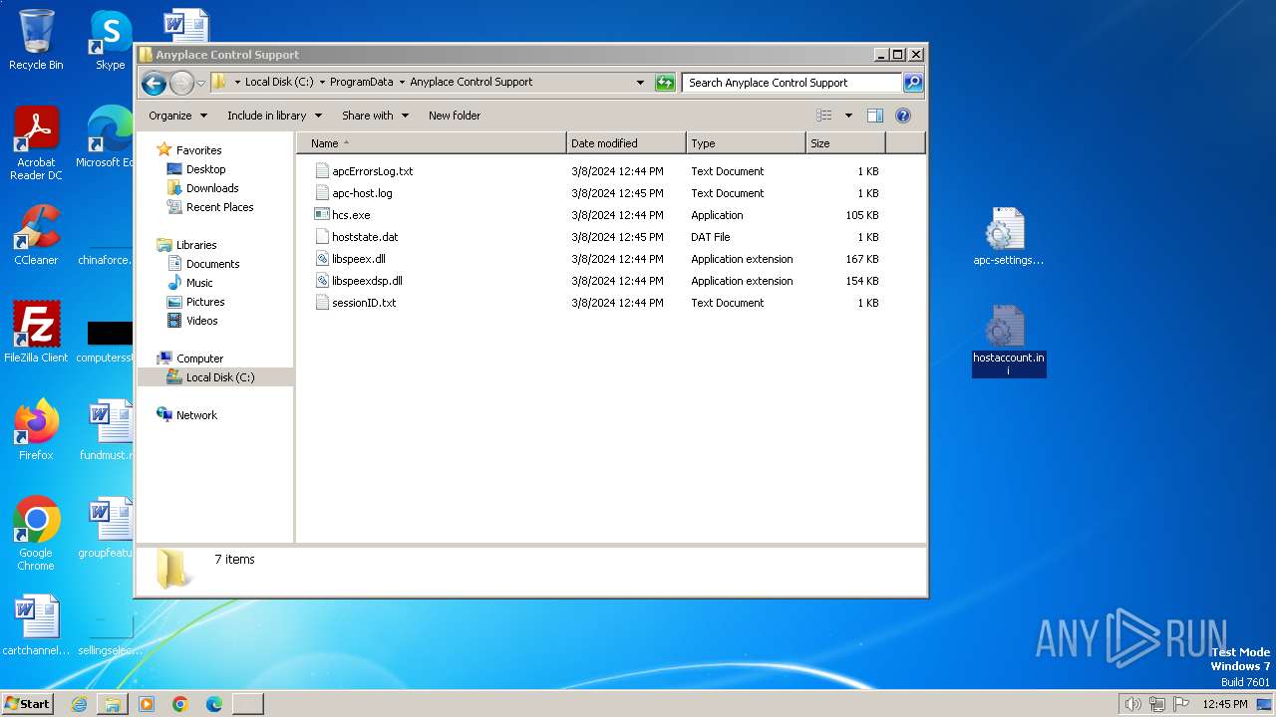This screenshot has height=717, width=1276.
Task: Select the hcs.exe application file
Action: (351, 215)
